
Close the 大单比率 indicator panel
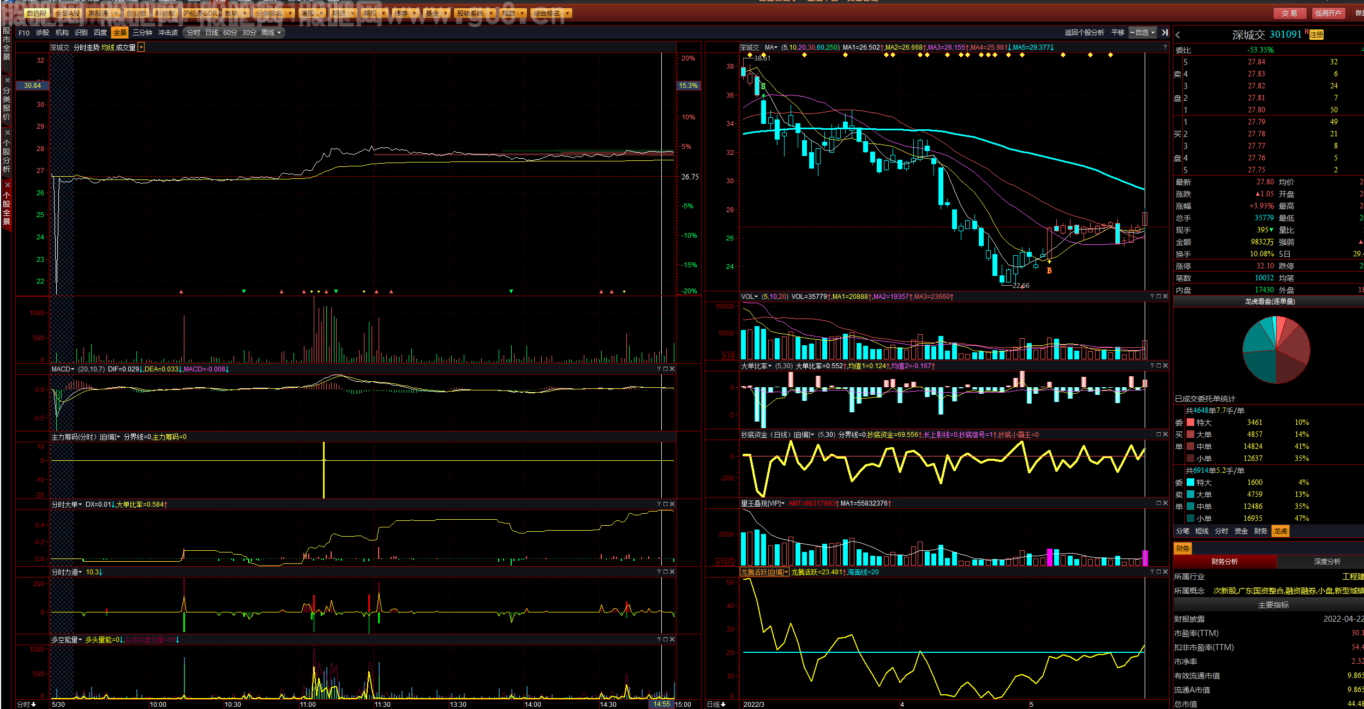click(x=1165, y=365)
